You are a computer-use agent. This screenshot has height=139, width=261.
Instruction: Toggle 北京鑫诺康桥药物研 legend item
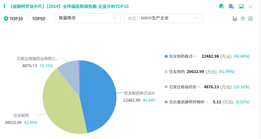[188, 102]
